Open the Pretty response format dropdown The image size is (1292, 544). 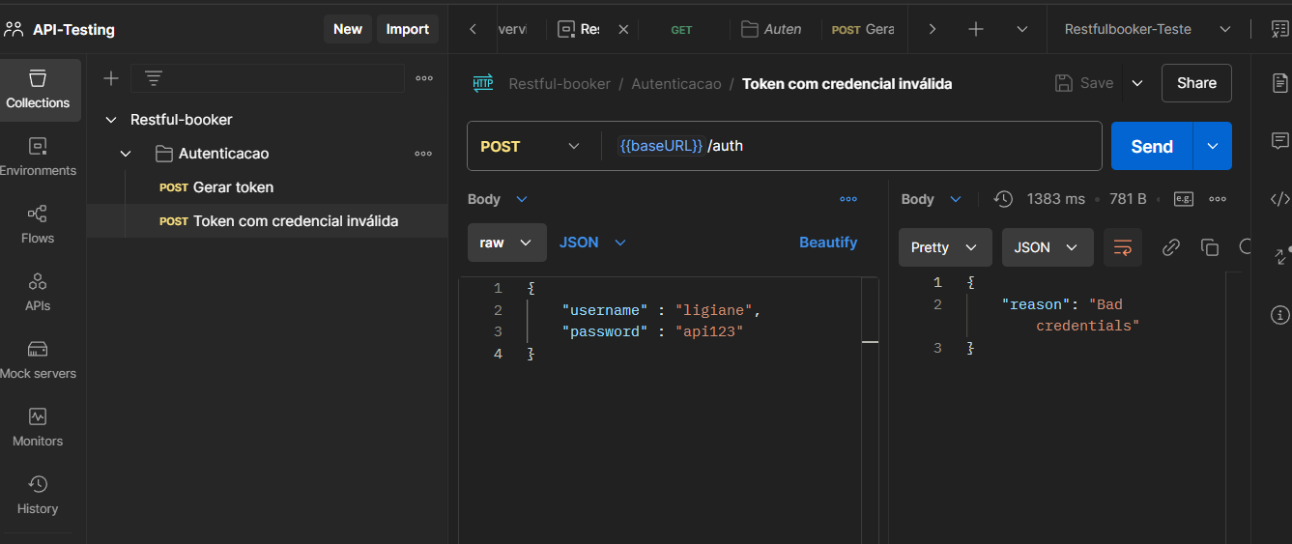click(944, 247)
